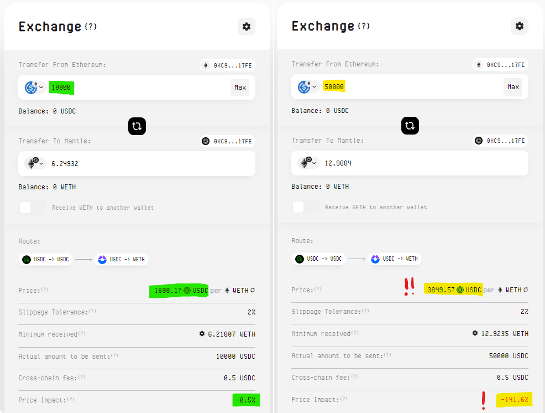Open USDC token dropdown in left panel
The height and width of the screenshot is (413, 545).
pos(34,87)
